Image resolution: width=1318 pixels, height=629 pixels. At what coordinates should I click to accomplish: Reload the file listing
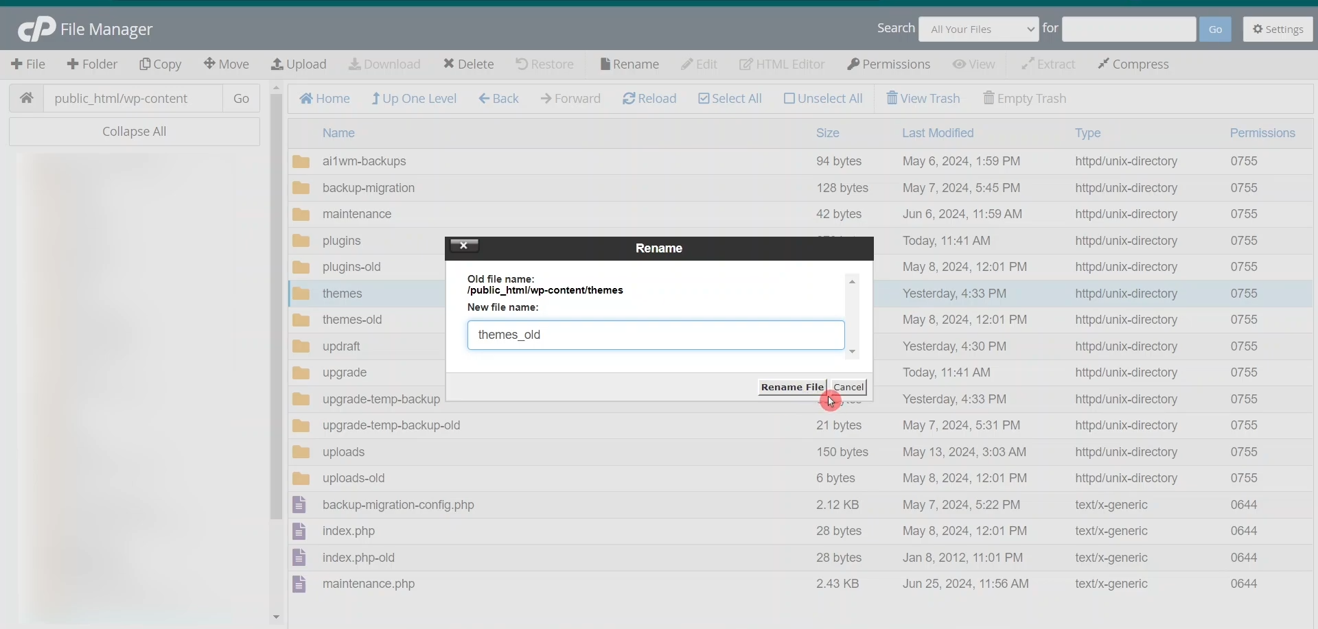[649, 99]
